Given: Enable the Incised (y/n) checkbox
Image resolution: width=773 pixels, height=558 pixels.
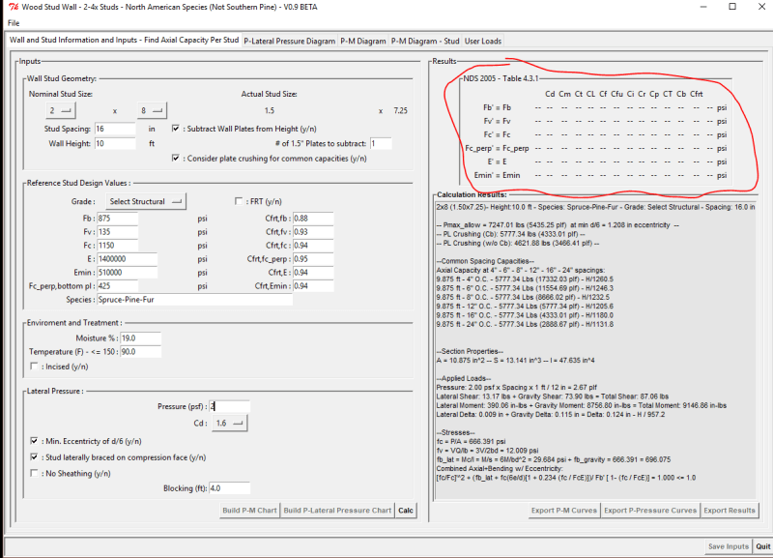Looking at the screenshot, I should coord(34,367).
